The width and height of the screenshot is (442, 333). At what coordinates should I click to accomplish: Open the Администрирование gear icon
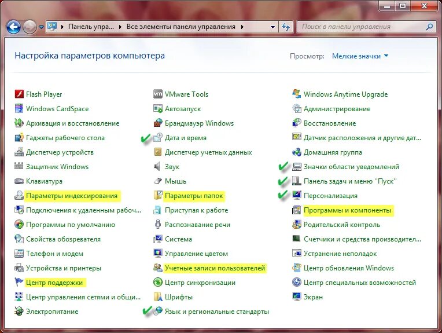(x=297, y=108)
